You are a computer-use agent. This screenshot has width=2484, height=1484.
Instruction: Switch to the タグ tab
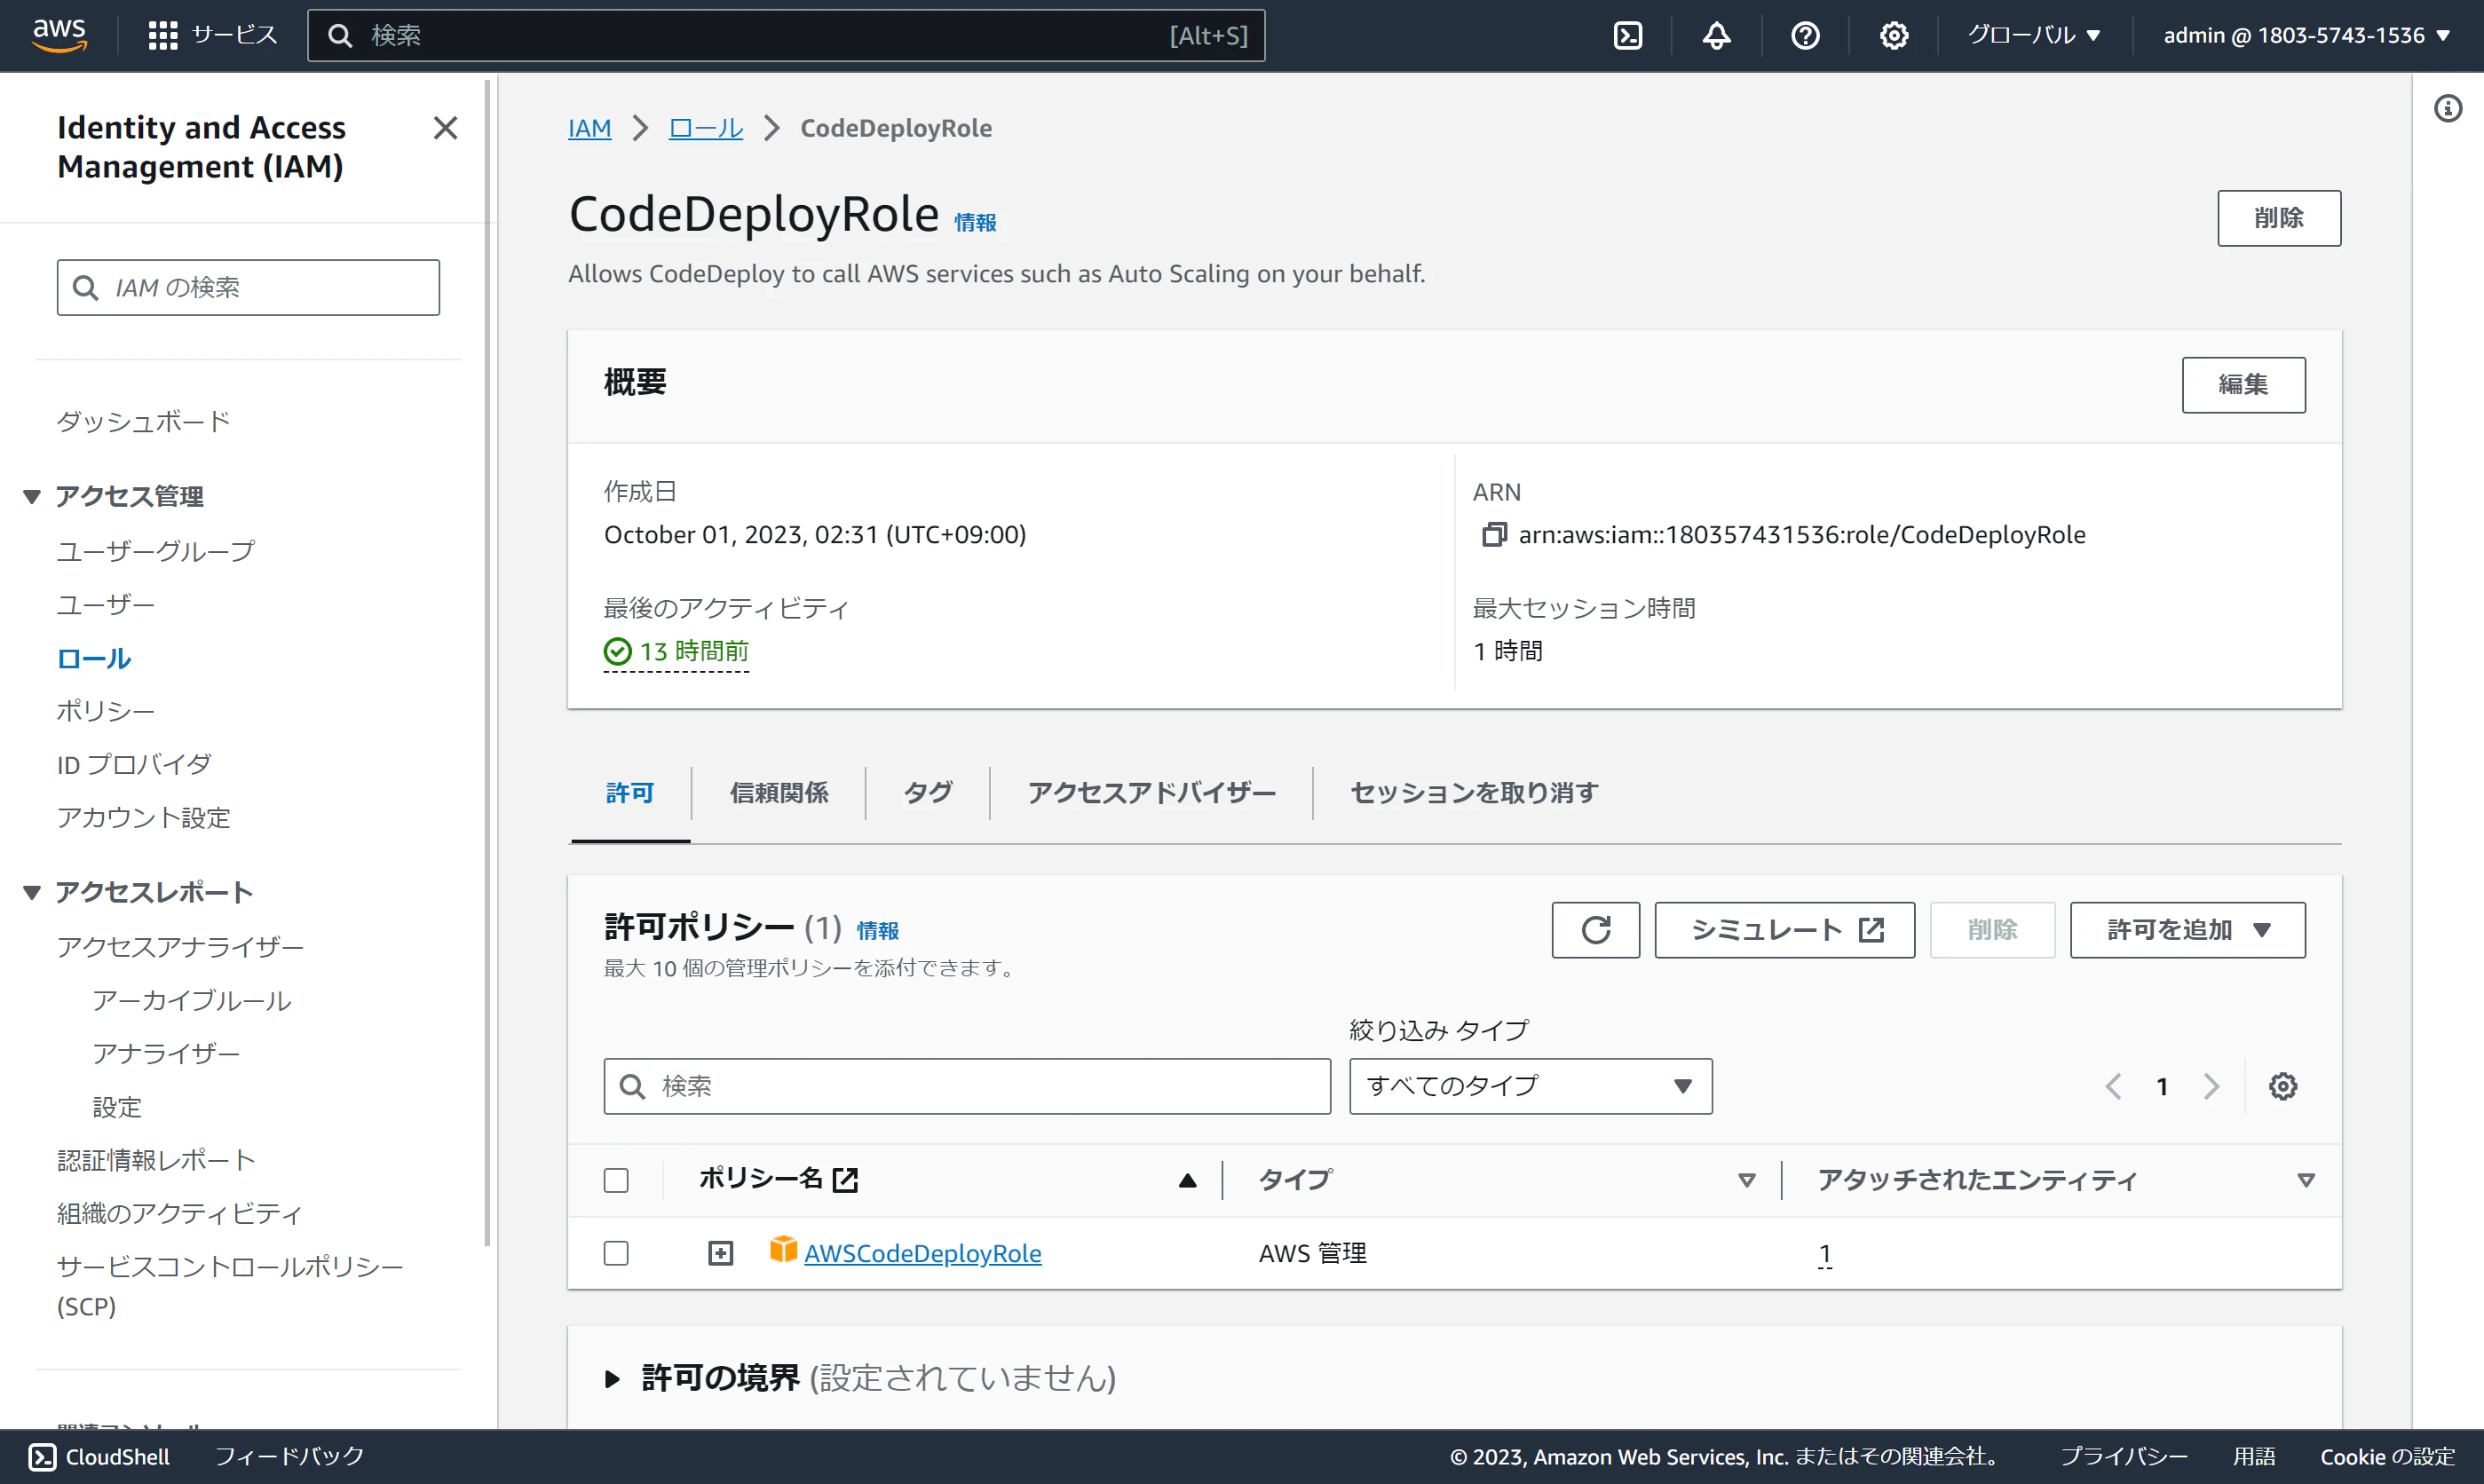(x=926, y=792)
